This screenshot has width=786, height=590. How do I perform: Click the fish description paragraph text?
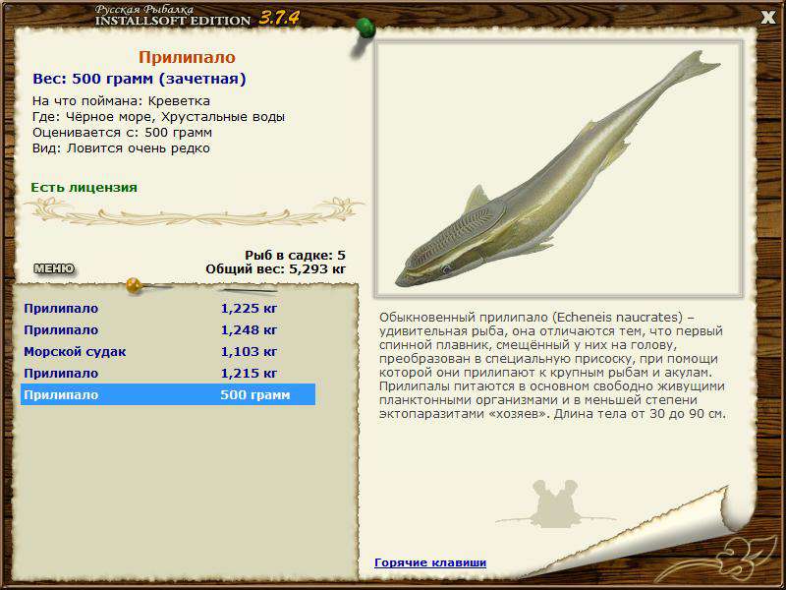click(x=552, y=366)
